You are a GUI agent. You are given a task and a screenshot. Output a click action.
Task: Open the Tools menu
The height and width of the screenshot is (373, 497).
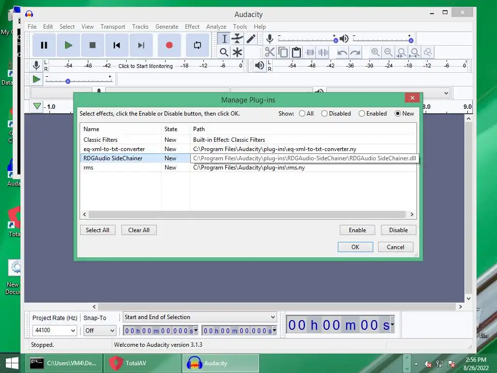[x=240, y=27]
